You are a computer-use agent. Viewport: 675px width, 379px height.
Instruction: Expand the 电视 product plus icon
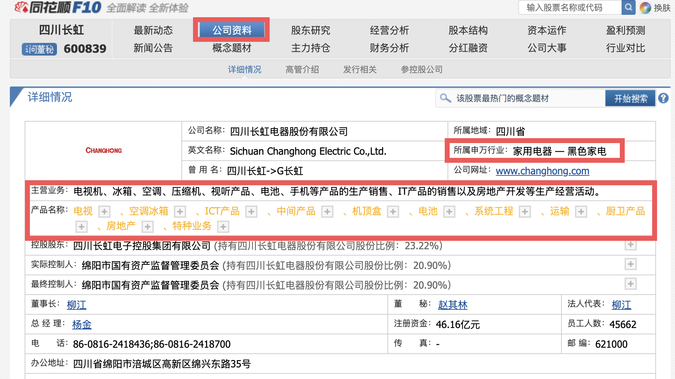(x=104, y=212)
